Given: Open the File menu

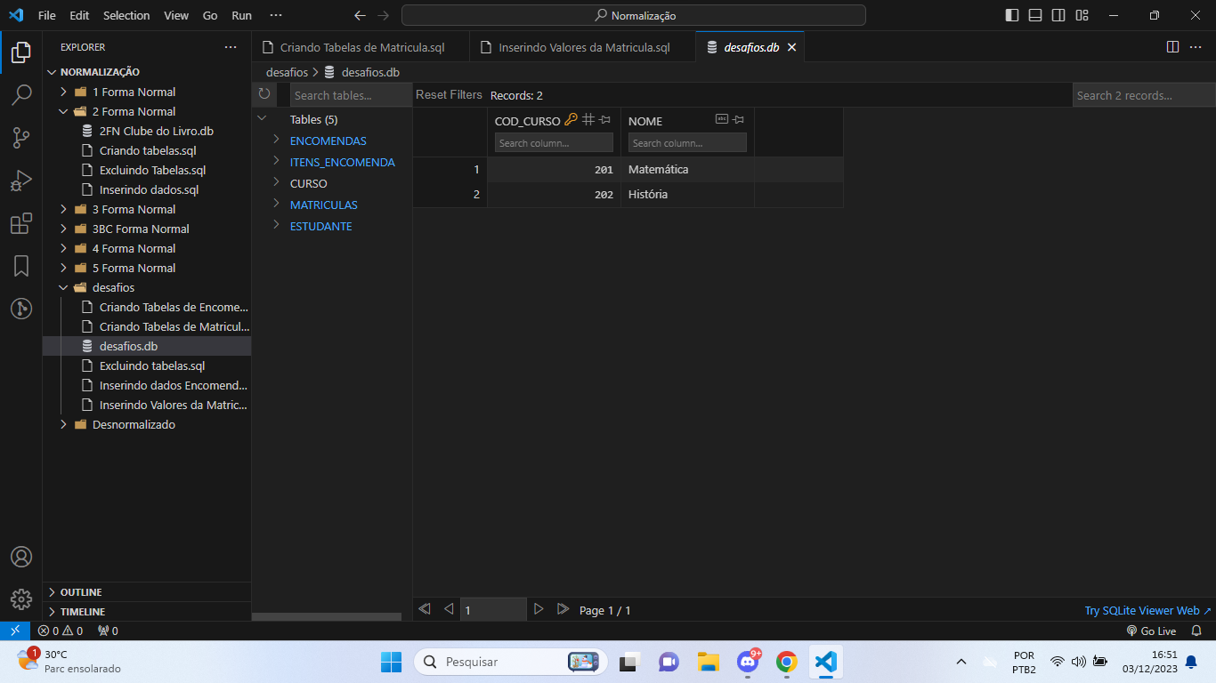Looking at the screenshot, I should (x=46, y=15).
